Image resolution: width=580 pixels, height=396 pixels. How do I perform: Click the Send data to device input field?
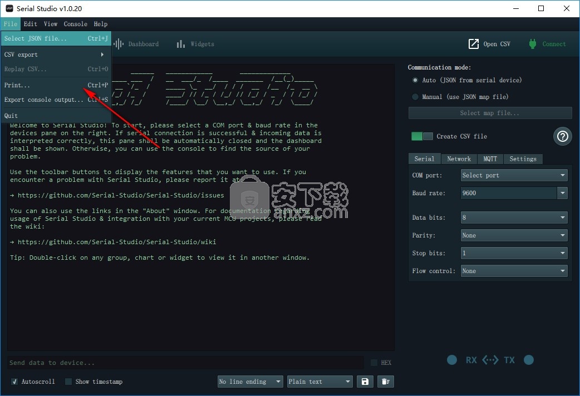185,363
